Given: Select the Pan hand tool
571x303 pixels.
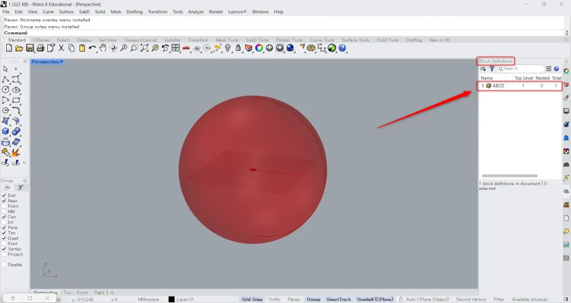Looking at the screenshot, I should click(x=103, y=48).
